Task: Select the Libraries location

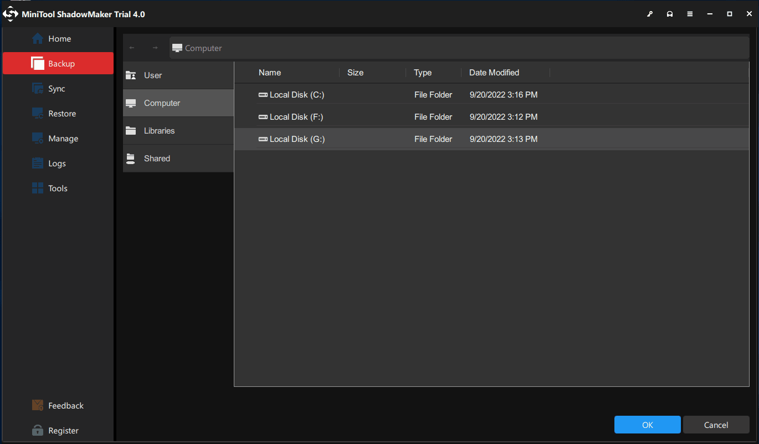Action: pos(178,131)
